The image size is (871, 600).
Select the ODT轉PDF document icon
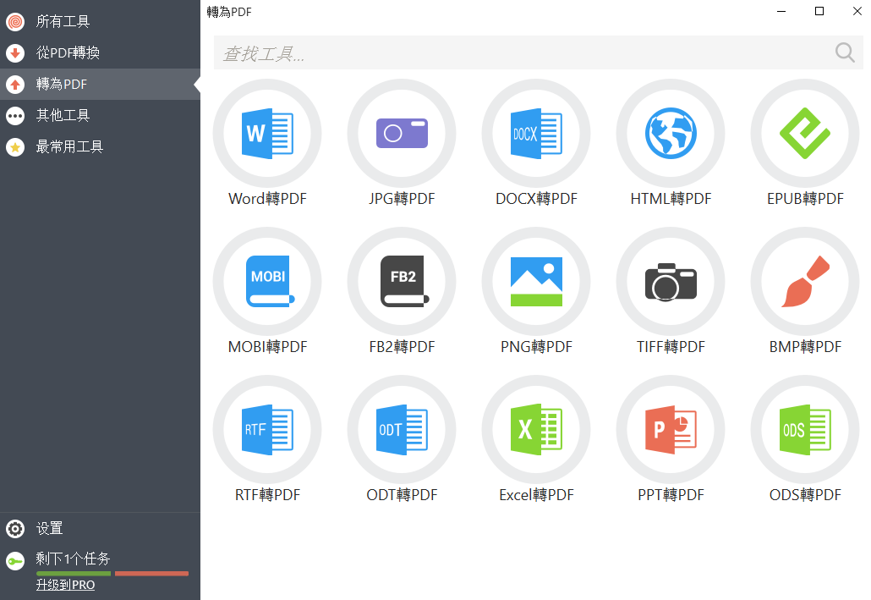tap(402, 429)
